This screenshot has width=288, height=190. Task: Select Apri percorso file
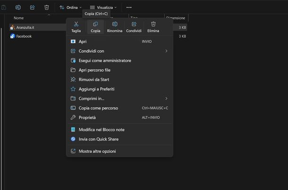point(119,70)
